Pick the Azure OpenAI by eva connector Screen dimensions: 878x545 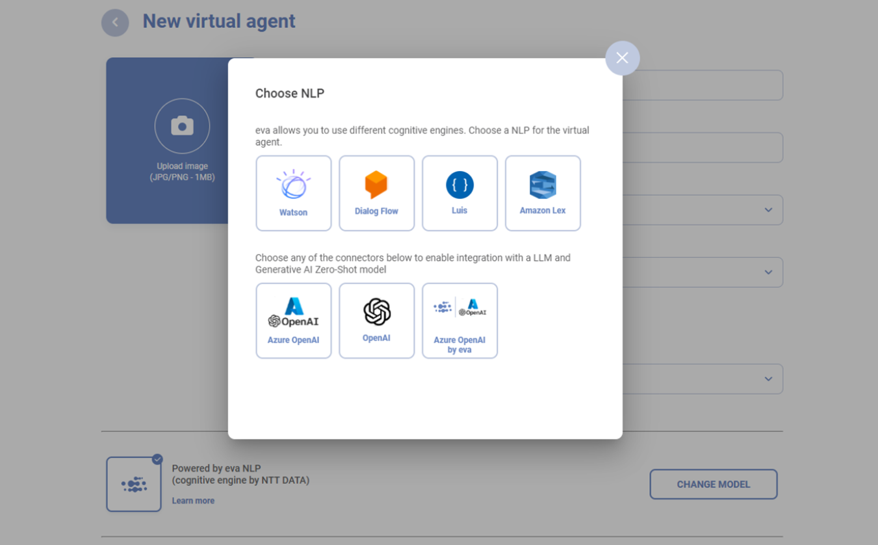459,321
